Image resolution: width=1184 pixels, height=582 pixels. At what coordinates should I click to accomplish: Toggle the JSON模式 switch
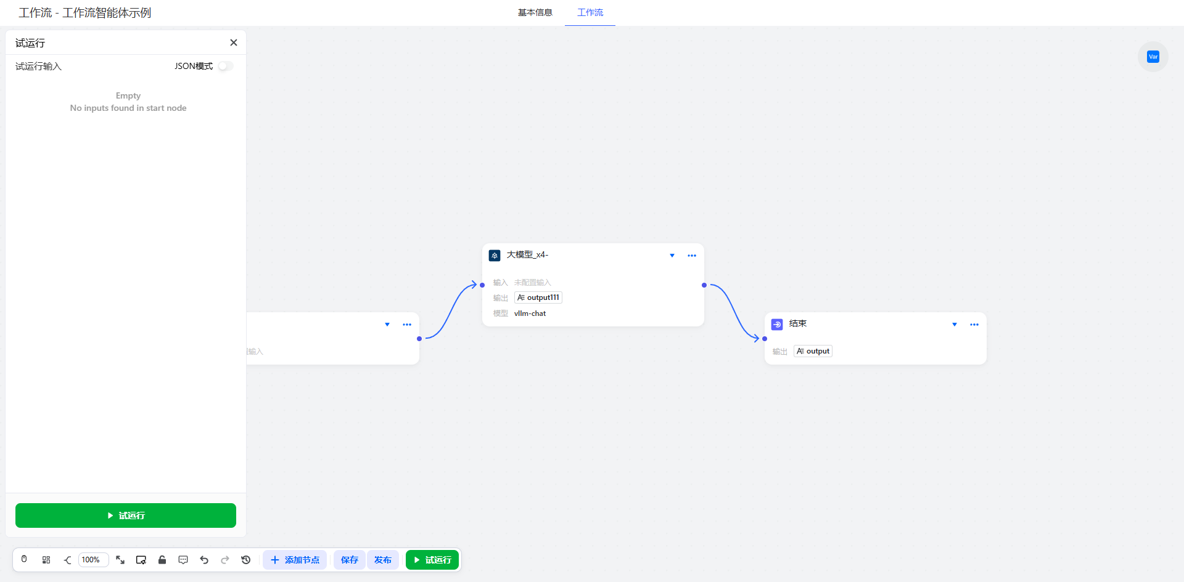pyautogui.click(x=226, y=66)
